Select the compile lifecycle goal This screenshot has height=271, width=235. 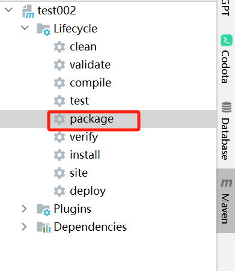coord(90,84)
